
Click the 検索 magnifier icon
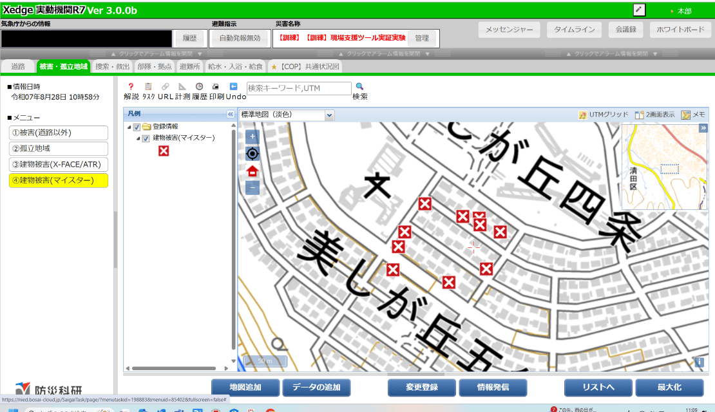click(x=359, y=87)
